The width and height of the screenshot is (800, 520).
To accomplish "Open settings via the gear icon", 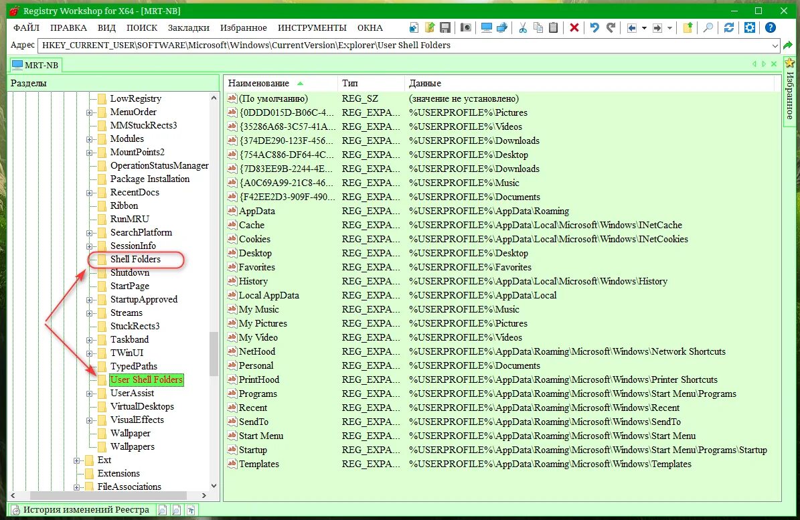I will (750, 27).
